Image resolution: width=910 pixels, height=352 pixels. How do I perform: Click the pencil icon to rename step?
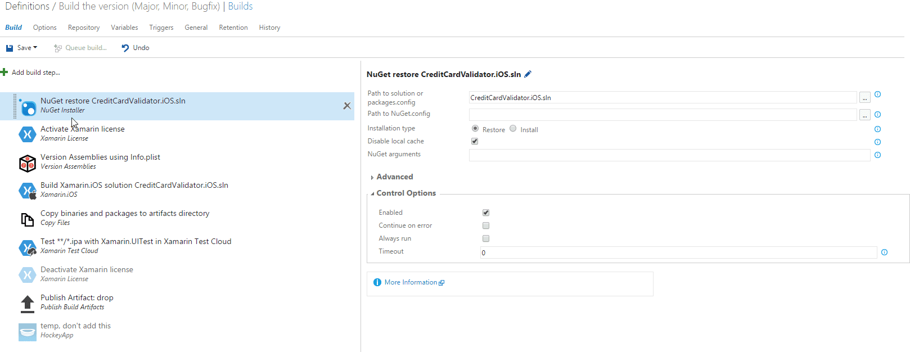click(x=528, y=74)
